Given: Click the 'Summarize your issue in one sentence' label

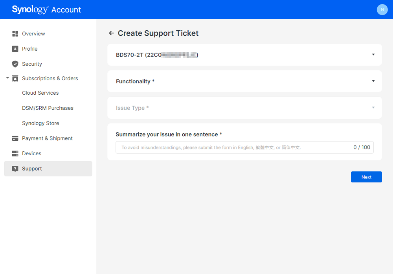Looking at the screenshot, I should click(x=169, y=134).
